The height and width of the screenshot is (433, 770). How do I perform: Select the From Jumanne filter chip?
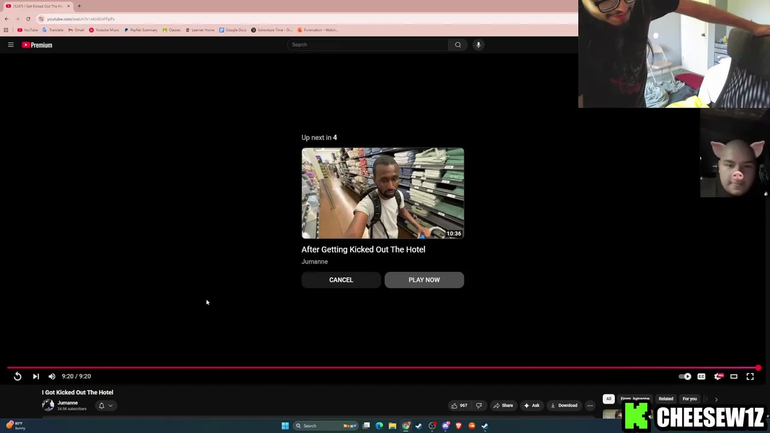pyautogui.click(x=635, y=399)
